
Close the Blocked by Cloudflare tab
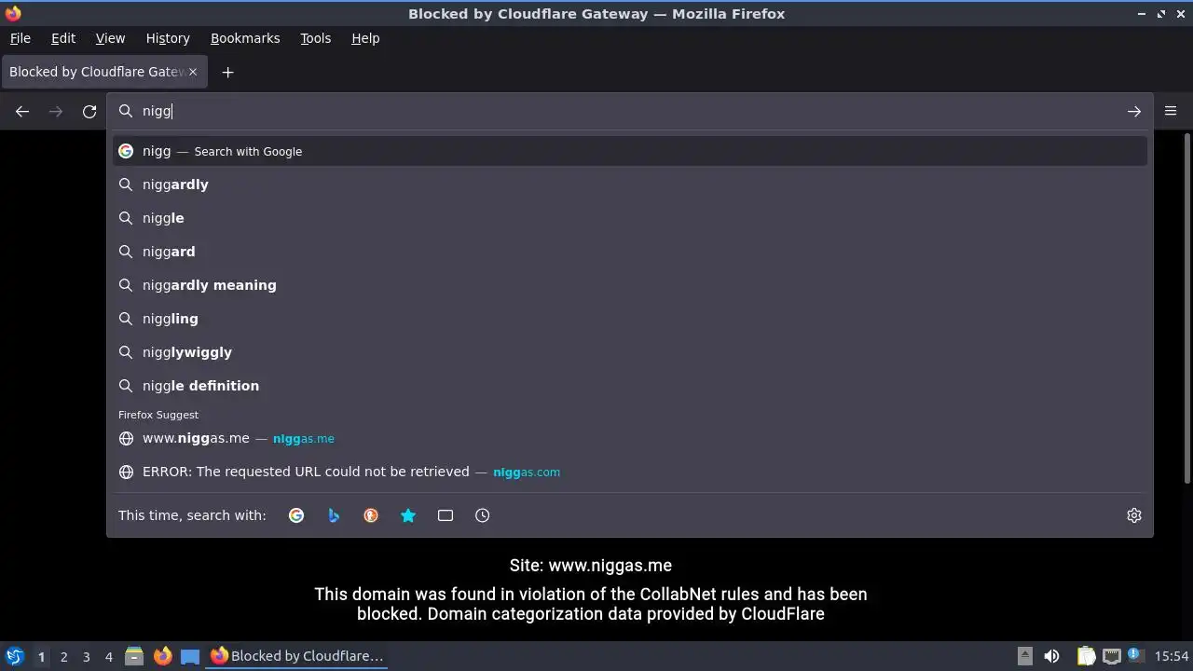pyautogui.click(x=193, y=72)
